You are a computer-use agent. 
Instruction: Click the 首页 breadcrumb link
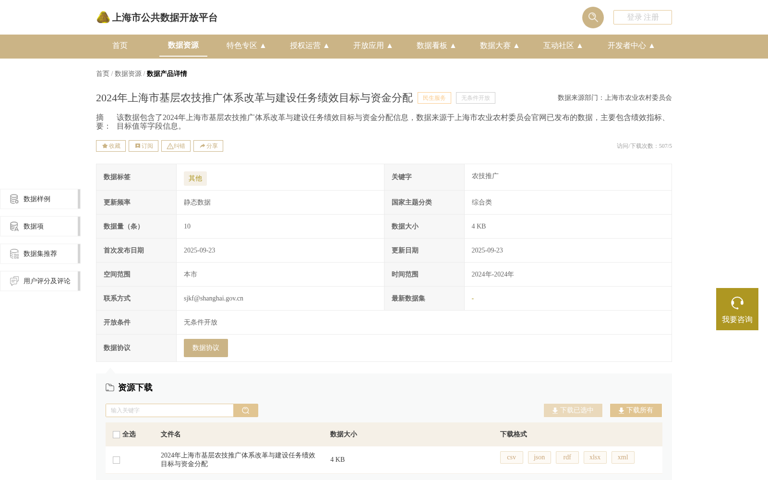point(103,74)
